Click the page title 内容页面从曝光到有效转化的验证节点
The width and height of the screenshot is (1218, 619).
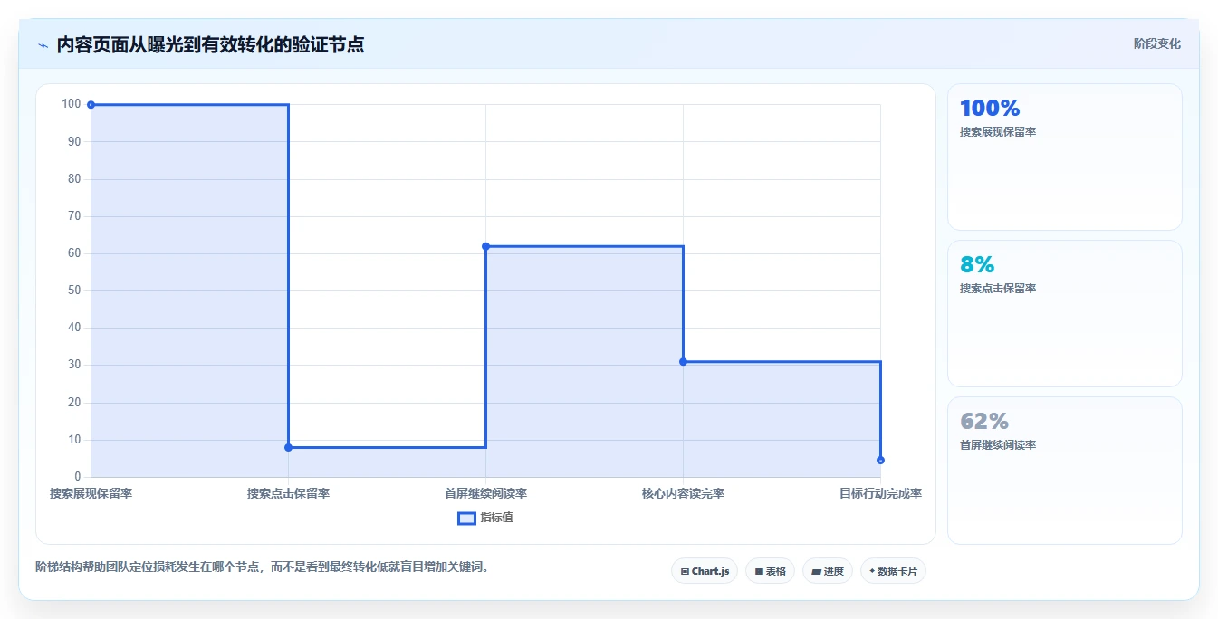(x=210, y=44)
